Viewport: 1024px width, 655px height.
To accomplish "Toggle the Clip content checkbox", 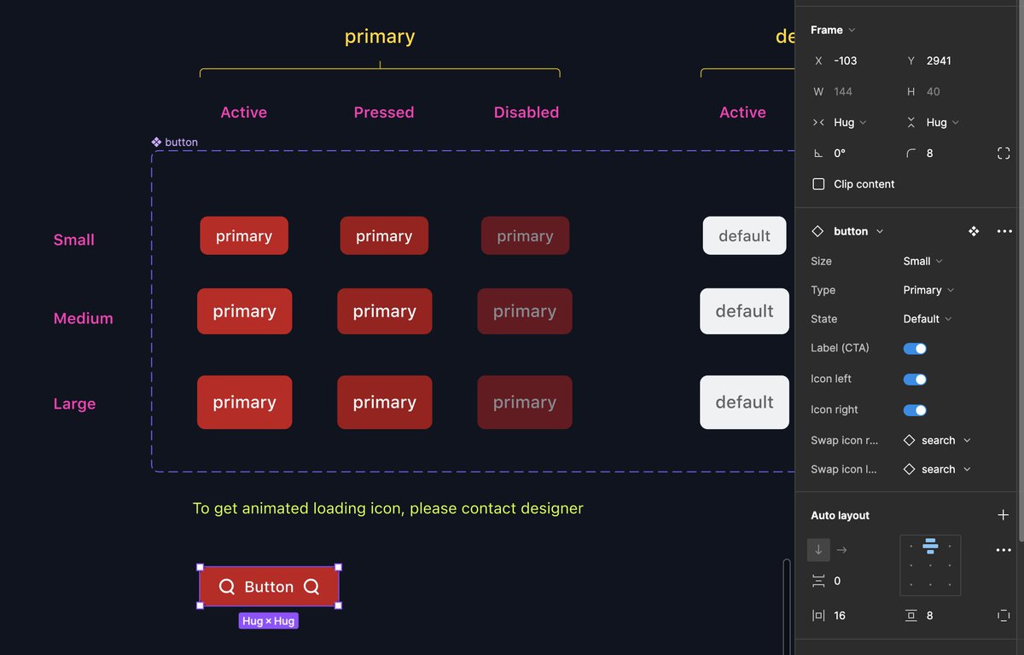I will (x=818, y=184).
